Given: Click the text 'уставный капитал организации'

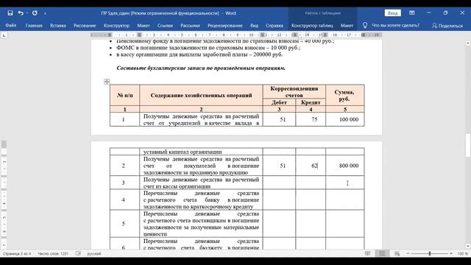Looking at the screenshot, I should click(183, 152).
